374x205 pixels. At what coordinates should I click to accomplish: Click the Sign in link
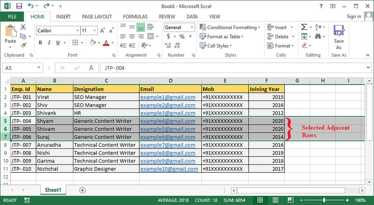[x=354, y=16]
